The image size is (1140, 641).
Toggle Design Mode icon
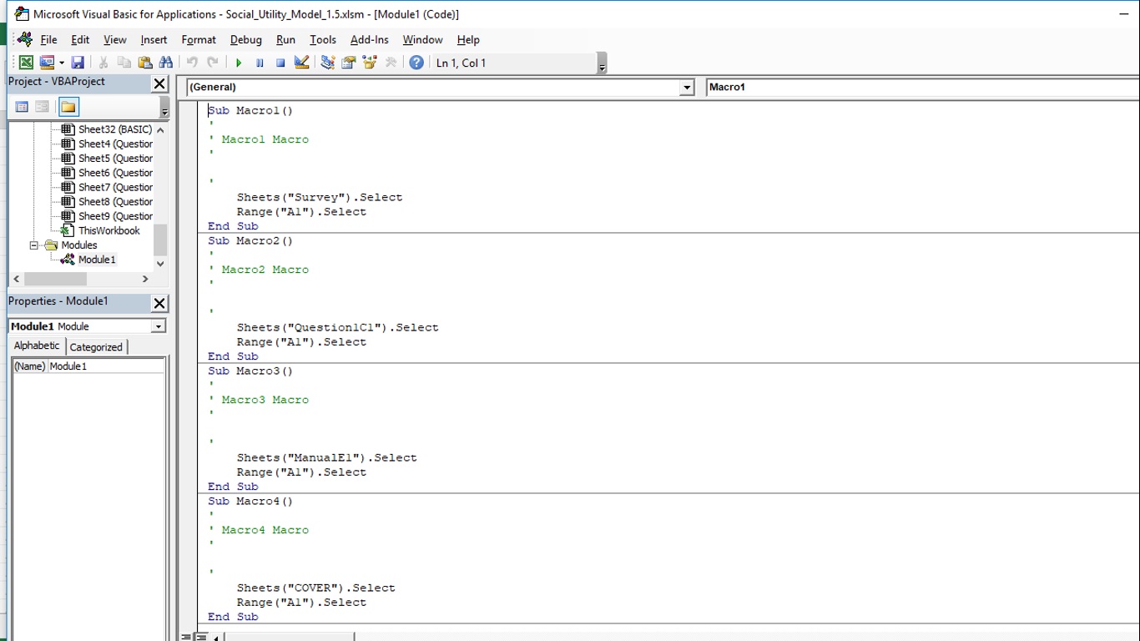pyautogui.click(x=302, y=63)
